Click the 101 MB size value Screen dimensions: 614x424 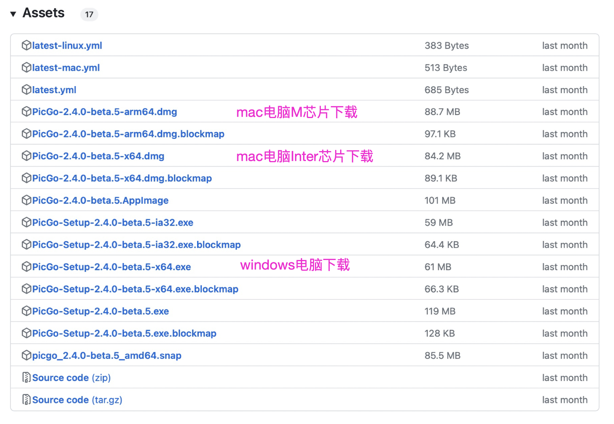click(440, 201)
